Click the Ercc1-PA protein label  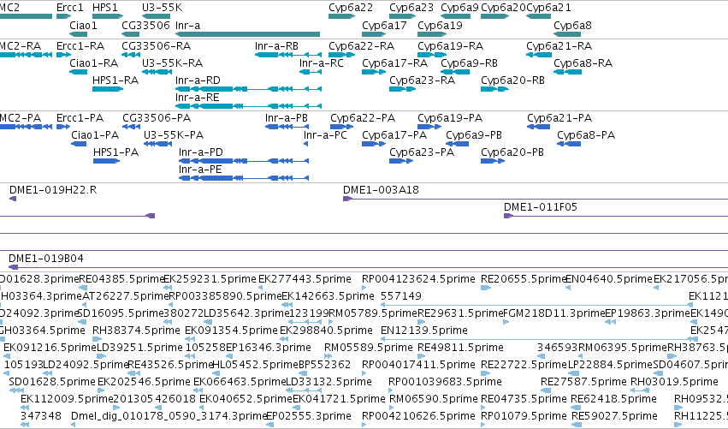tap(80, 118)
